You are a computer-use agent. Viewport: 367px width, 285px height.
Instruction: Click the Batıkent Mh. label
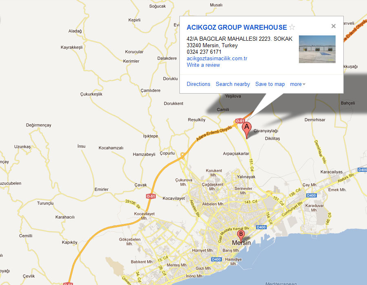pos(142,262)
